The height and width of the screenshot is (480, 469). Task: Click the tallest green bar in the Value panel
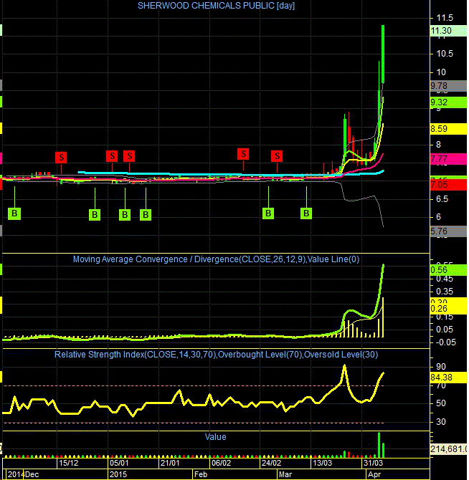pyautogui.click(x=379, y=445)
